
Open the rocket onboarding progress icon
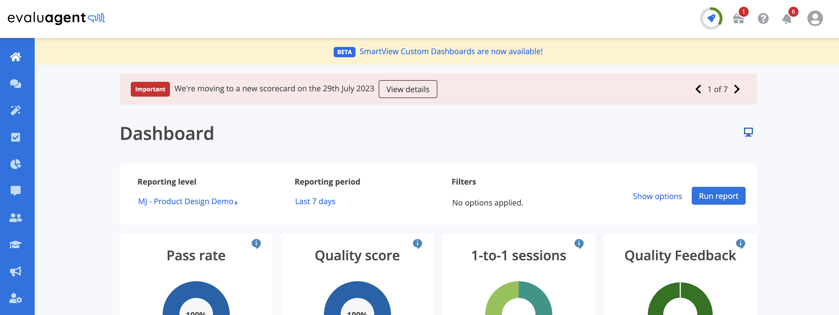[x=711, y=18]
